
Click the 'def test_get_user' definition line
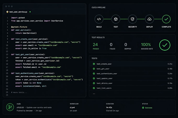point(28,54)
